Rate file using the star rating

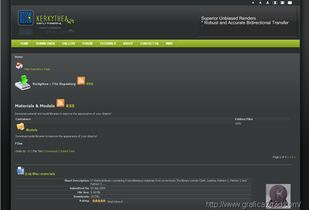coord(99,201)
